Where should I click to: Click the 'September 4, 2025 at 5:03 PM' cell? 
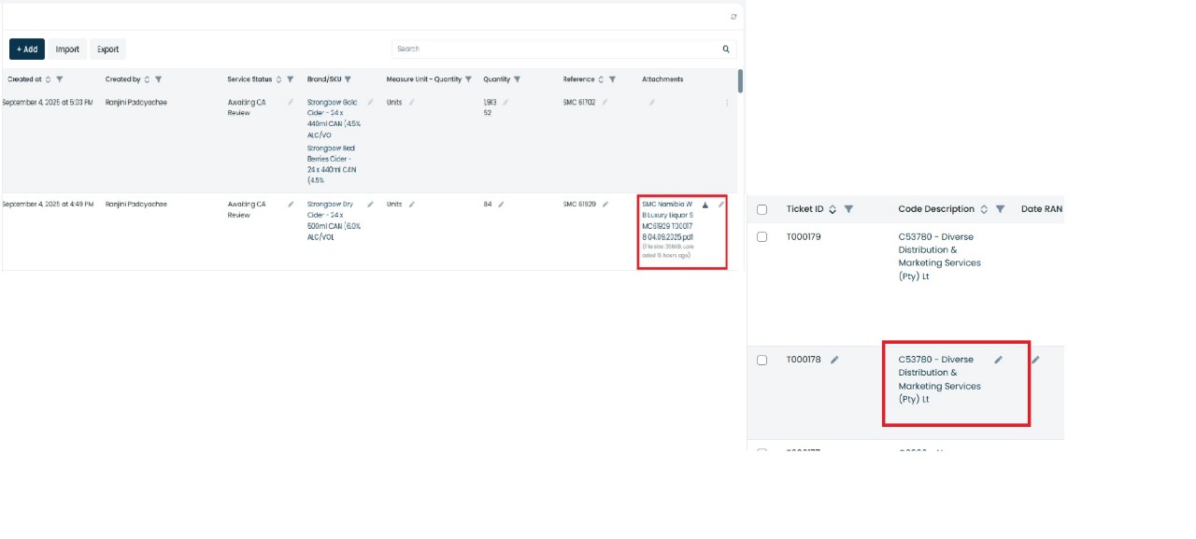[x=48, y=103]
